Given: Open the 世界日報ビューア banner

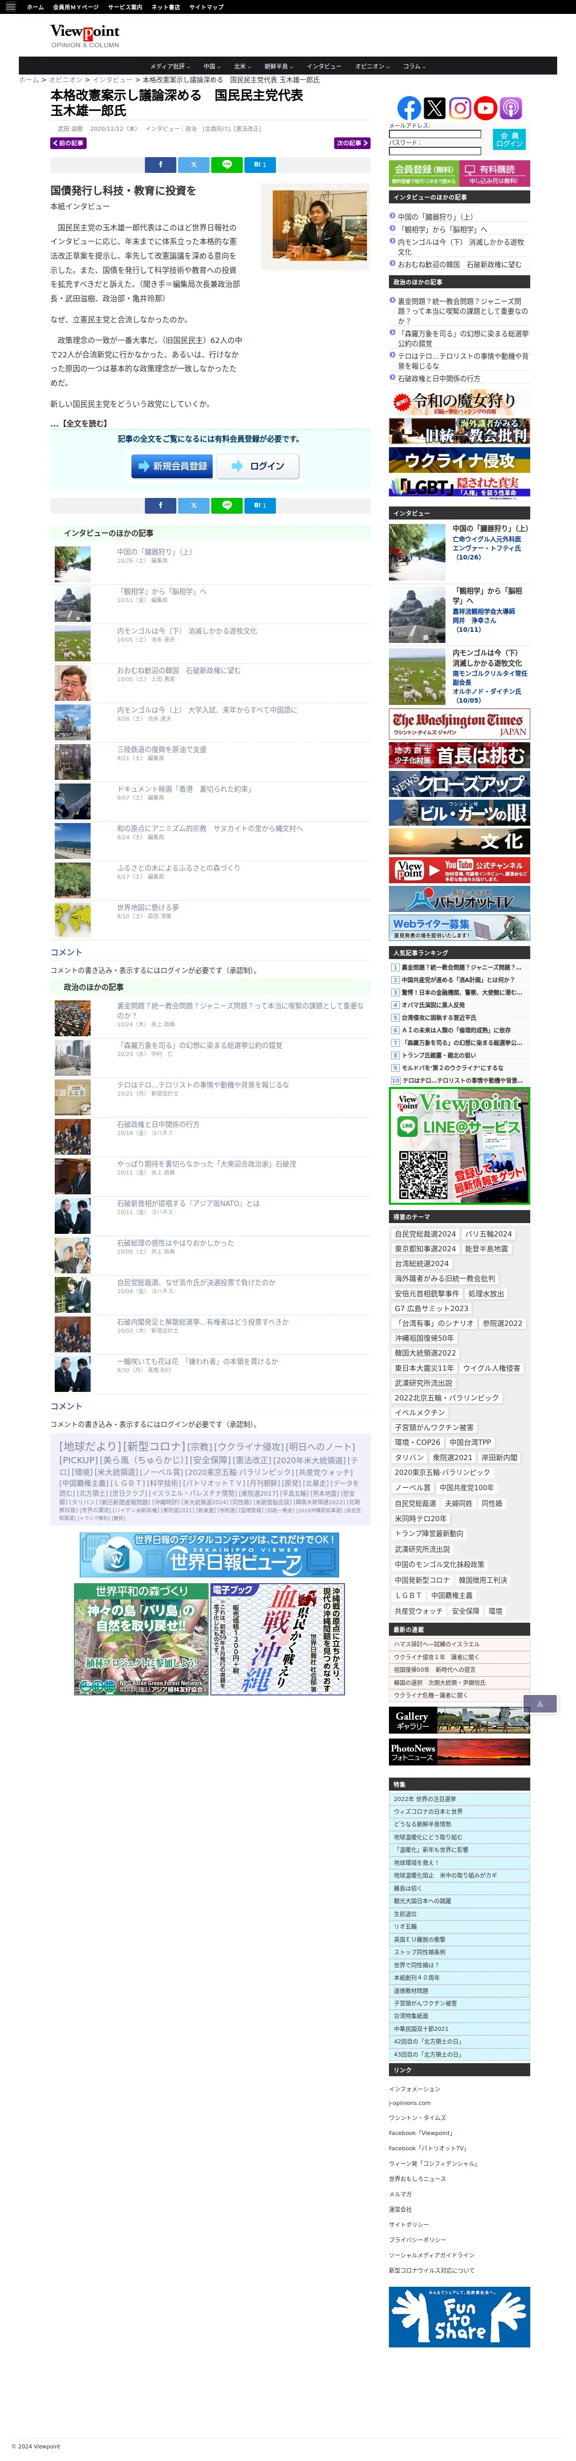Looking at the screenshot, I should 209,1554.
